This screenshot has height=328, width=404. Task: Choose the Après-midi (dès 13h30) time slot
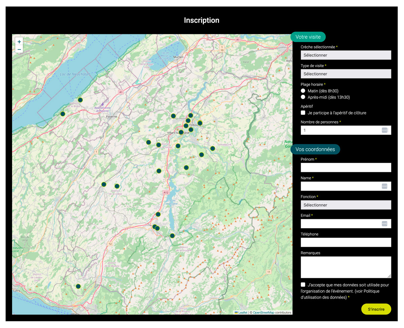(x=303, y=97)
